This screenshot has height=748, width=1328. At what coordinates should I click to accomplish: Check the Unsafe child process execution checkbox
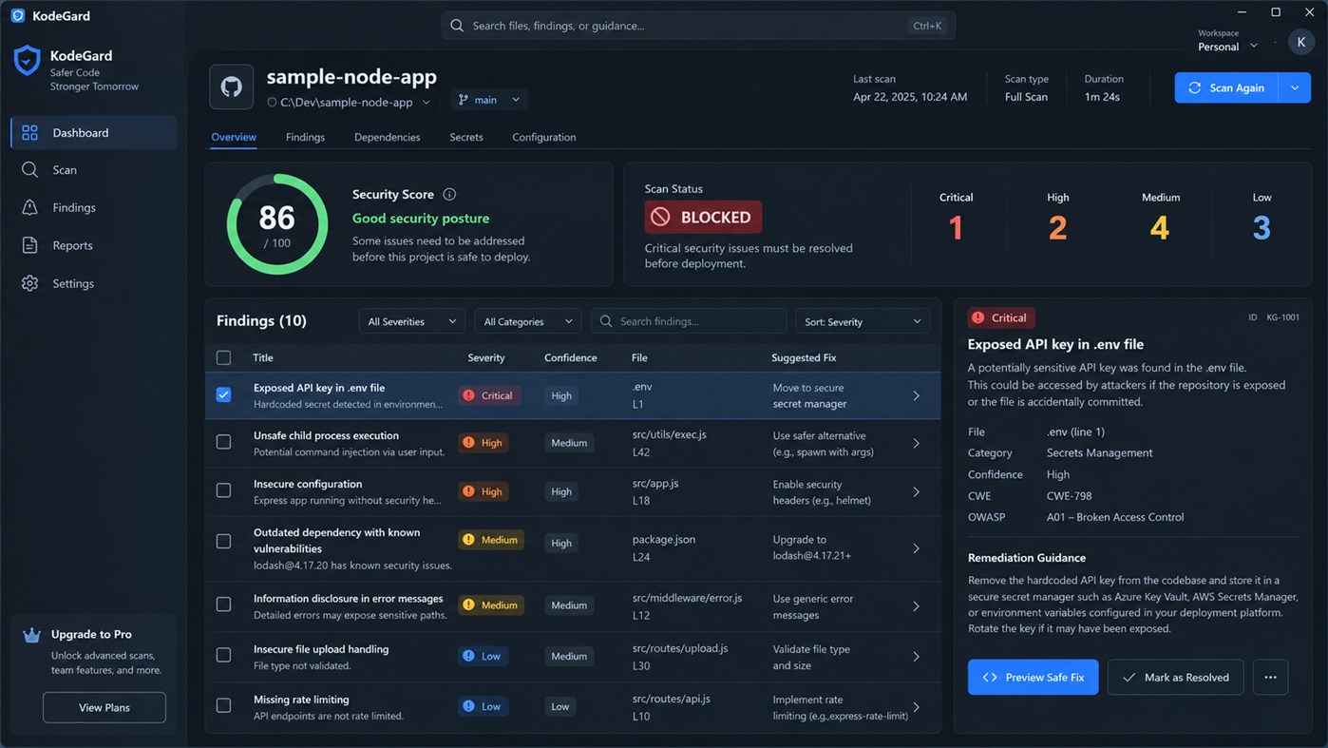click(223, 442)
